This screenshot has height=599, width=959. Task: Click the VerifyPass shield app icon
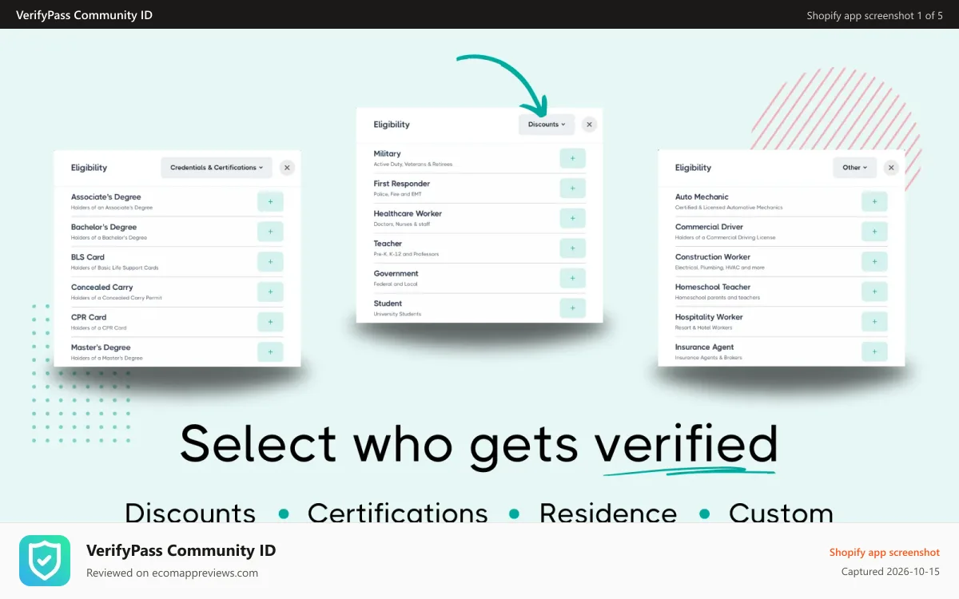45,561
